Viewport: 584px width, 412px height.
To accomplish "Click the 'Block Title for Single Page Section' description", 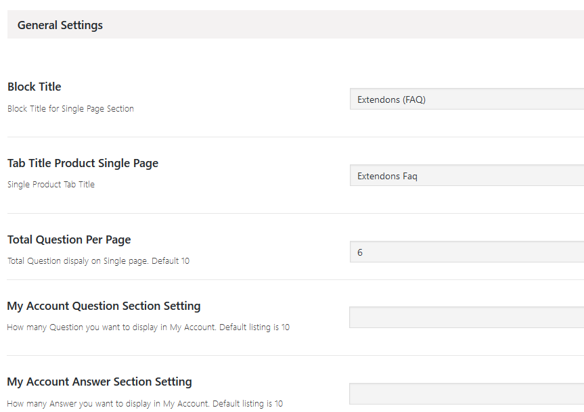I will tap(70, 108).
